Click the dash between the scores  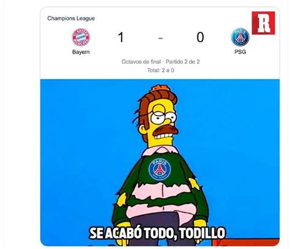[161, 38]
